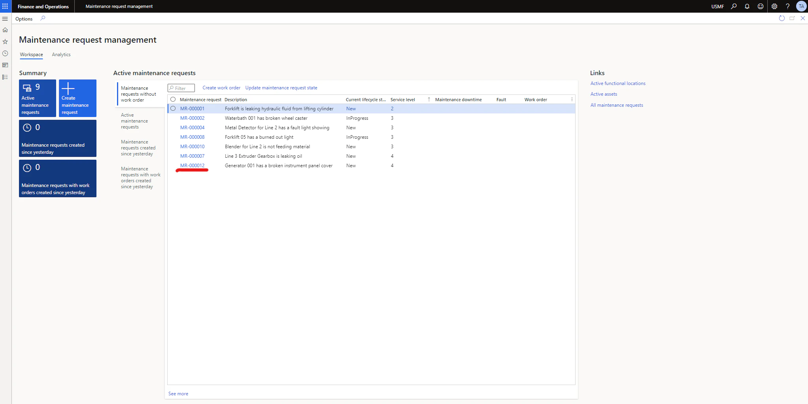The image size is (808, 404).
Task: Select Maintenance requests without work order list
Action: (x=140, y=94)
